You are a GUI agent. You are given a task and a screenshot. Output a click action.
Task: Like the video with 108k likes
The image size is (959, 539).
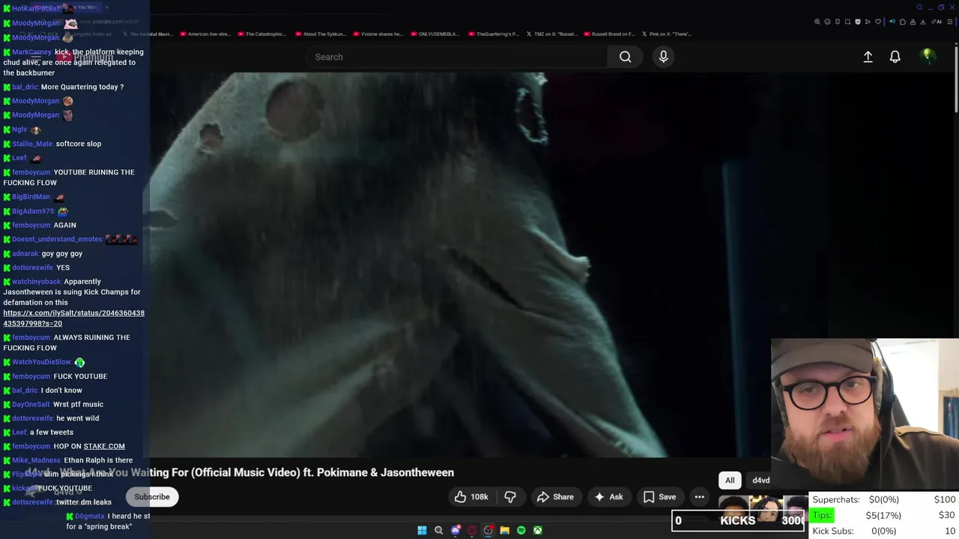click(x=471, y=497)
